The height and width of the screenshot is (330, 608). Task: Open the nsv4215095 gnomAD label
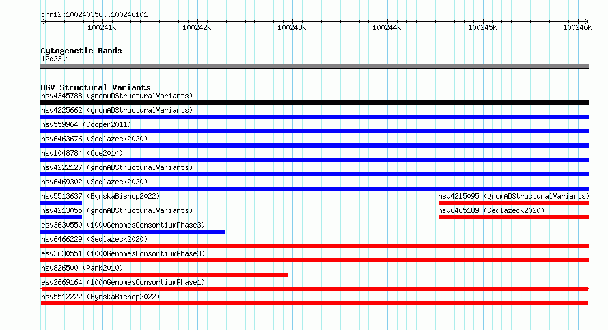[x=514, y=196]
